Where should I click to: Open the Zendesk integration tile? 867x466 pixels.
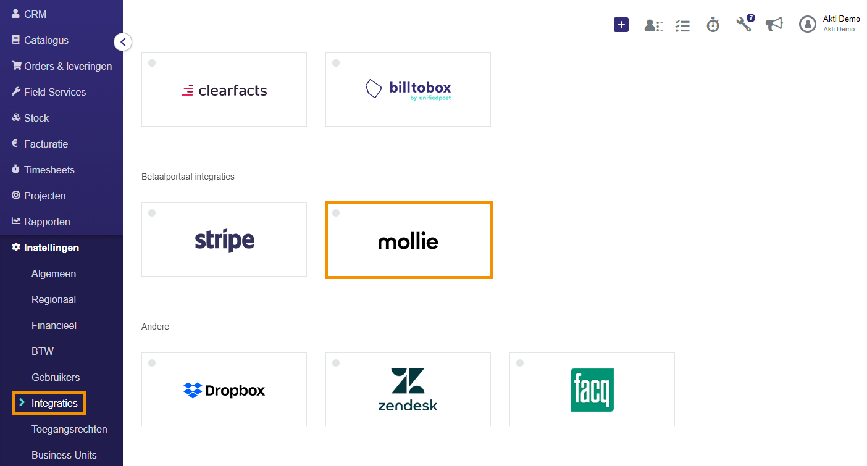point(408,389)
